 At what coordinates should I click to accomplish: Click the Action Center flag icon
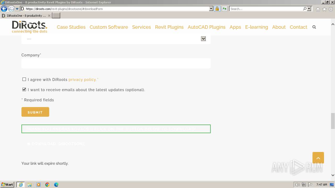coord(310,185)
